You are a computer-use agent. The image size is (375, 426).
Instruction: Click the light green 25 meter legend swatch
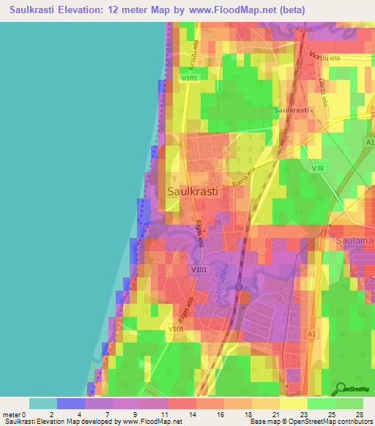pos(349,403)
